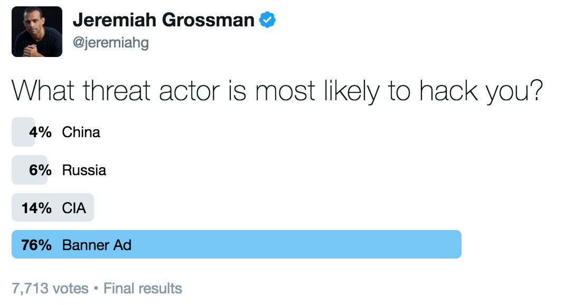Click the gray China result bar
This screenshot has width=583, height=305.
coord(18,132)
